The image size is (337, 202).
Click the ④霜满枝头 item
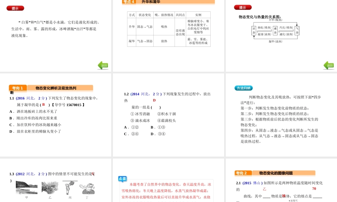(166, 121)
